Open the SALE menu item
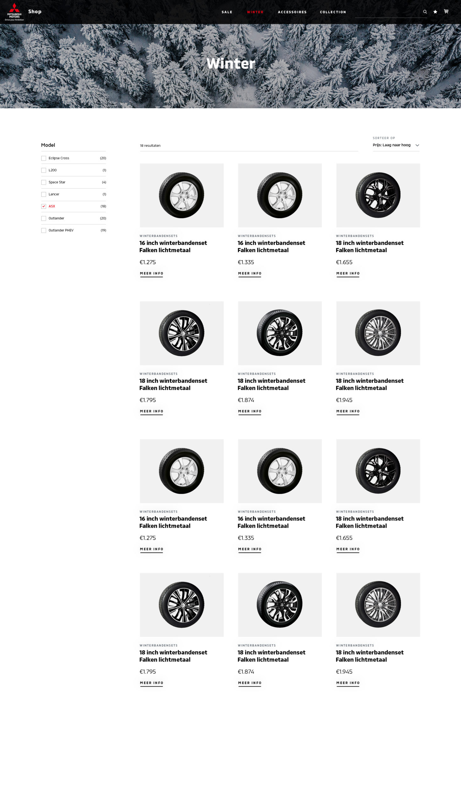461x806 pixels. click(x=227, y=12)
